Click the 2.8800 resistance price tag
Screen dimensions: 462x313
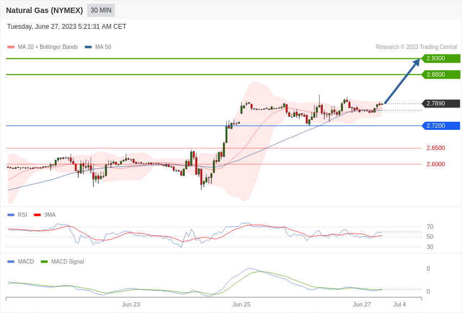click(441, 74)
